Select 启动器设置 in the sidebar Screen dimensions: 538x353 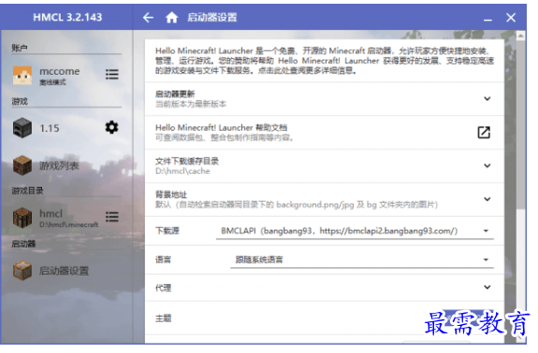pos(65,271)
